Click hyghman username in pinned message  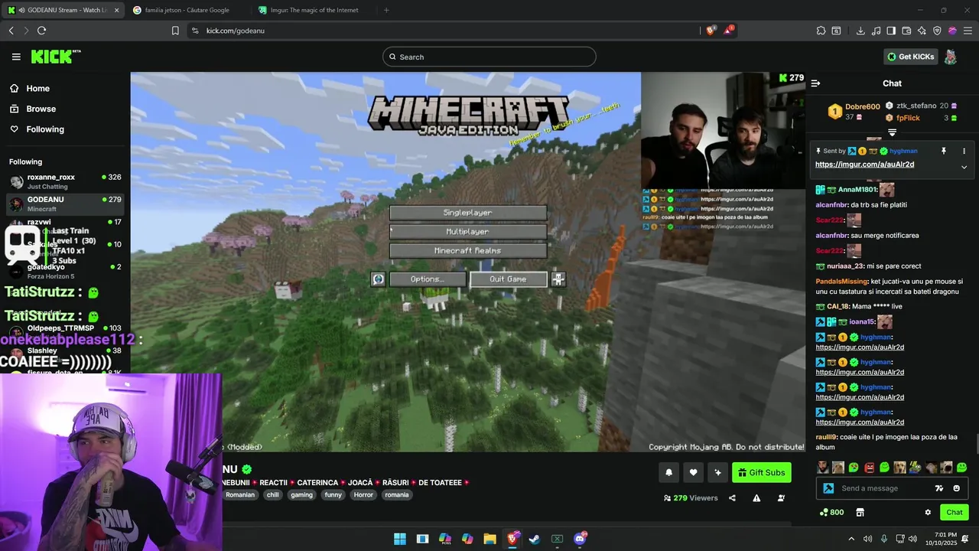pyautogui.click(x=903, y=152)
